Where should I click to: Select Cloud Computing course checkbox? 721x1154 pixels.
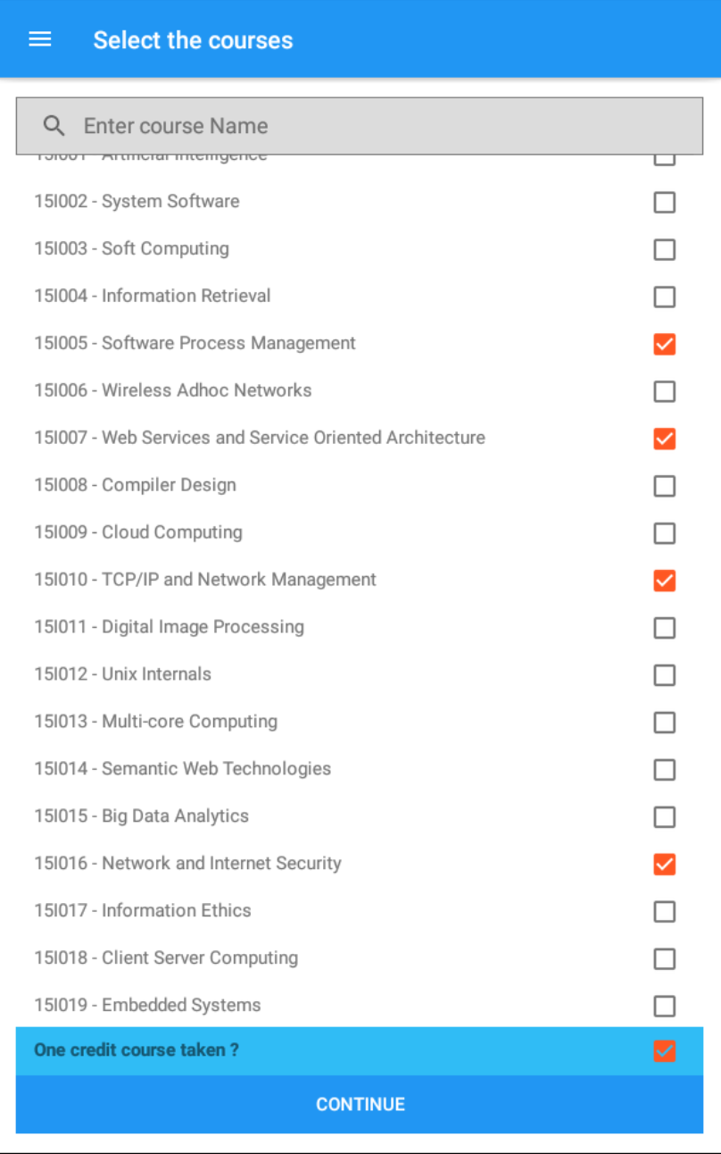pos(664,533)
